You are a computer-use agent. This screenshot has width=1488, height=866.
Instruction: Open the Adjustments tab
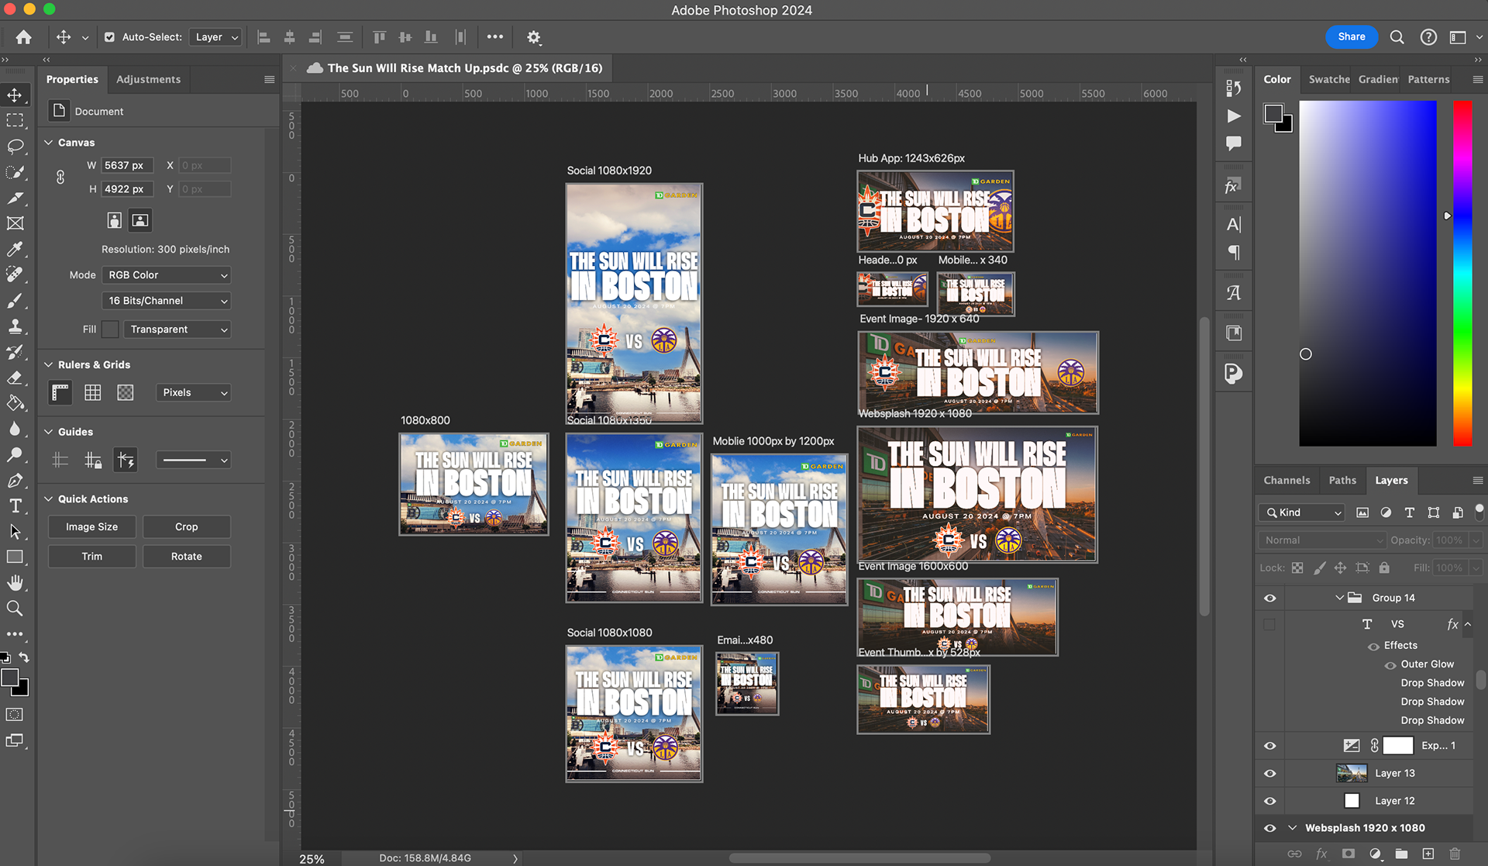click(148, 79)
